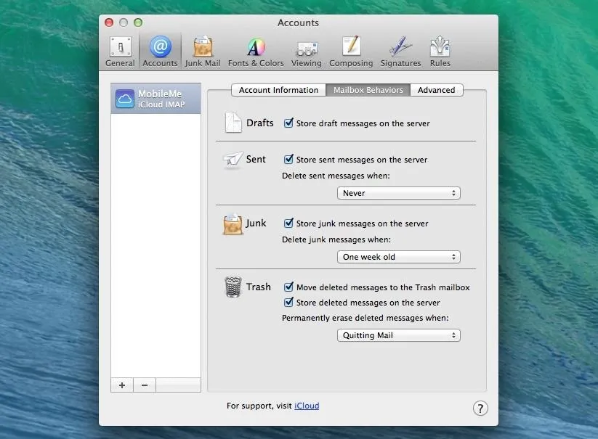The height and width of the screenshot is (439, 598).
Task: Open Fonts & Colors preferences
Action: pyautogui.click(x=256, y=52)
